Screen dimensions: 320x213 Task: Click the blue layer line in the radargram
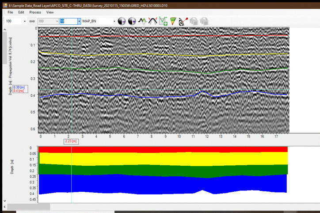[163, 96]
